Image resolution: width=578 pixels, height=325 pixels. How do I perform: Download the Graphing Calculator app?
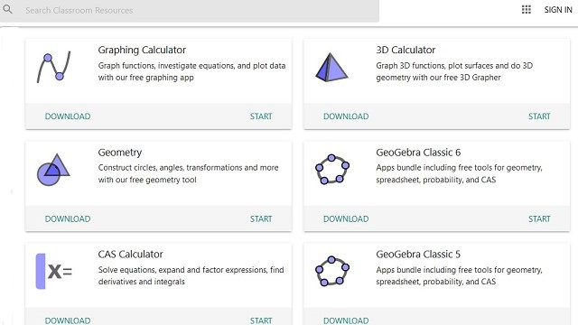68,116
